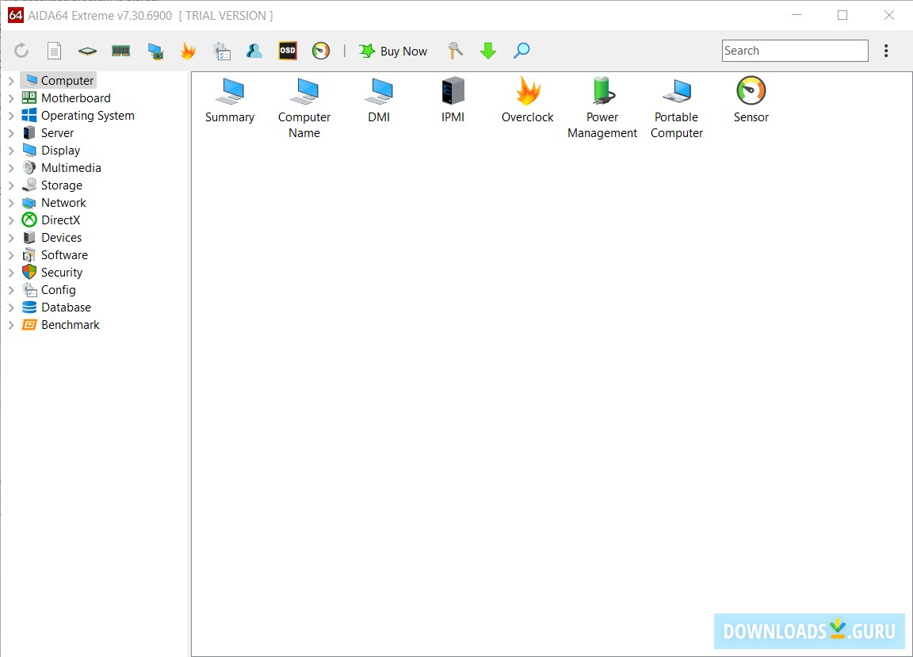Expand the Operating System tree node

(x=11, y=116)
